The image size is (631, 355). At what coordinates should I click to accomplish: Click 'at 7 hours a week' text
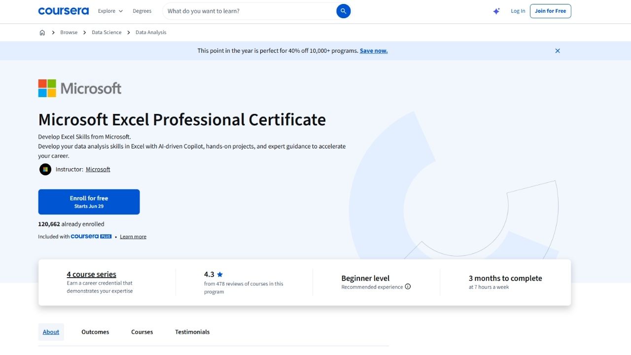point(489,287)
